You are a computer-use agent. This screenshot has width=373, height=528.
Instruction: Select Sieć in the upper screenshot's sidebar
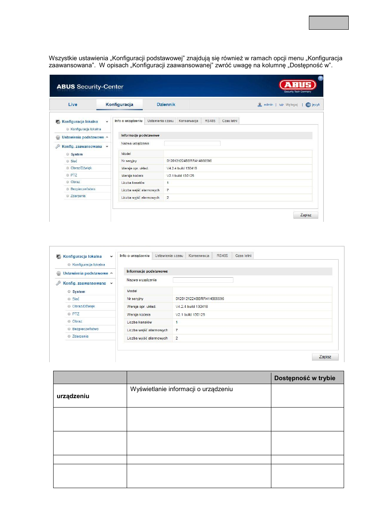[74, 161]
